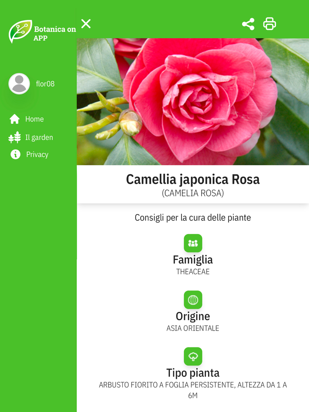Click the Botanica on APP title text
Image resolution: width=309 pixels, height=412 pixels.
tap(55, 33)
